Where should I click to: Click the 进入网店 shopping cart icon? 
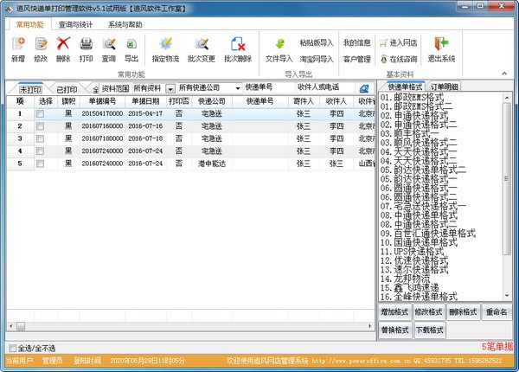(x=383, y=42)
